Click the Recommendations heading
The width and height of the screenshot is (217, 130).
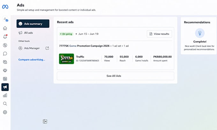pyautogui.click(x=197, y=22)
